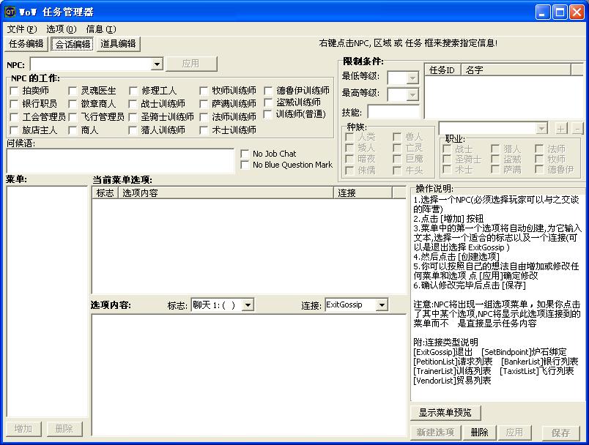Open the 文件 menu
The image size is (589, 445).
[x=21, y=29]
